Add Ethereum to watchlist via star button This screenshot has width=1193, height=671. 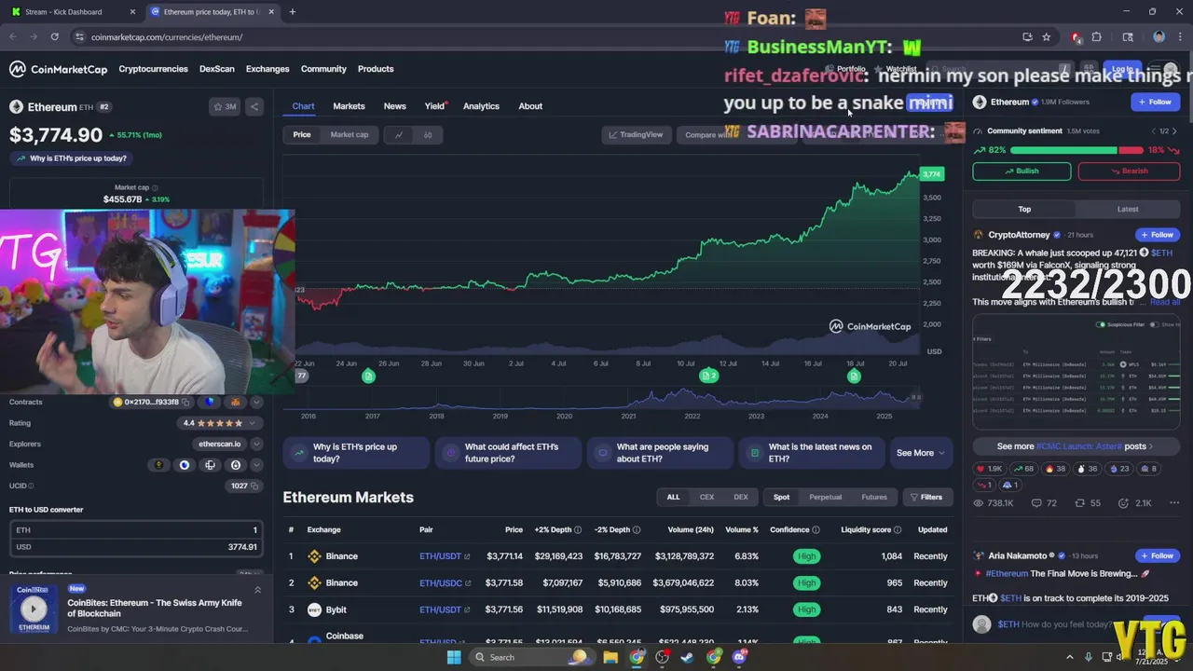(225, 106)
